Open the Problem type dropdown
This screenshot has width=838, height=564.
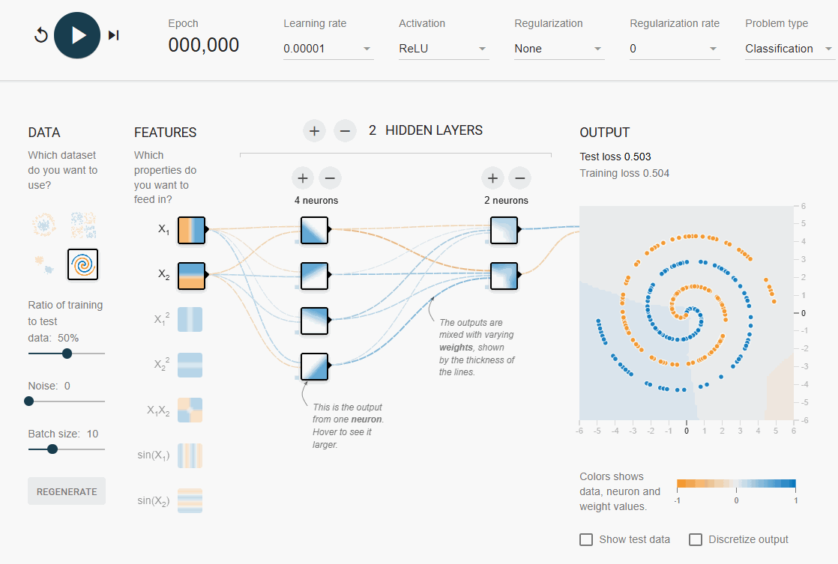click(789, 49)
